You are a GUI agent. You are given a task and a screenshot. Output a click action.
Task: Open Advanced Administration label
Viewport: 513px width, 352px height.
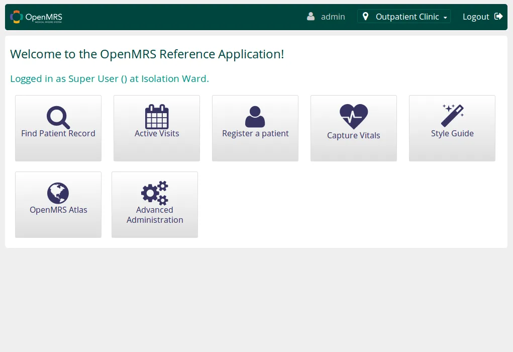tap(155, 215)
